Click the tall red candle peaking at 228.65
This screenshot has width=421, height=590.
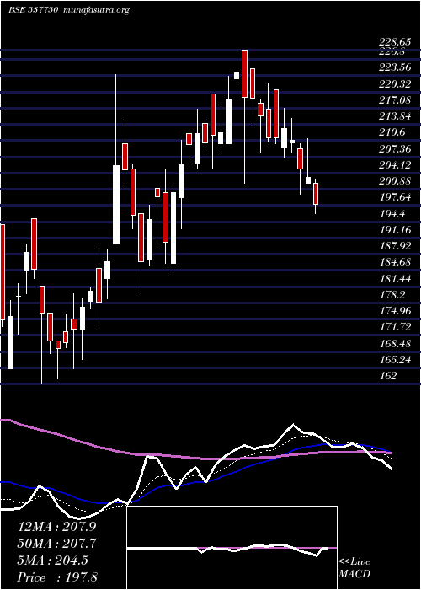pyautogui.click(x=244, y=73)
